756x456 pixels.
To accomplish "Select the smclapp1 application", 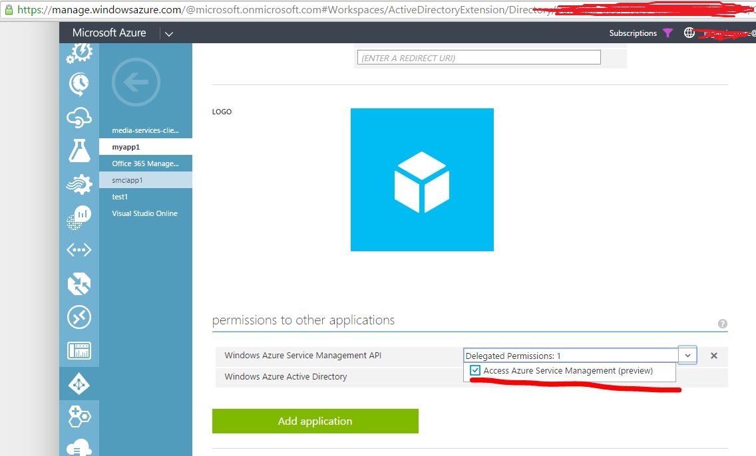I will (x=146, y=180).
